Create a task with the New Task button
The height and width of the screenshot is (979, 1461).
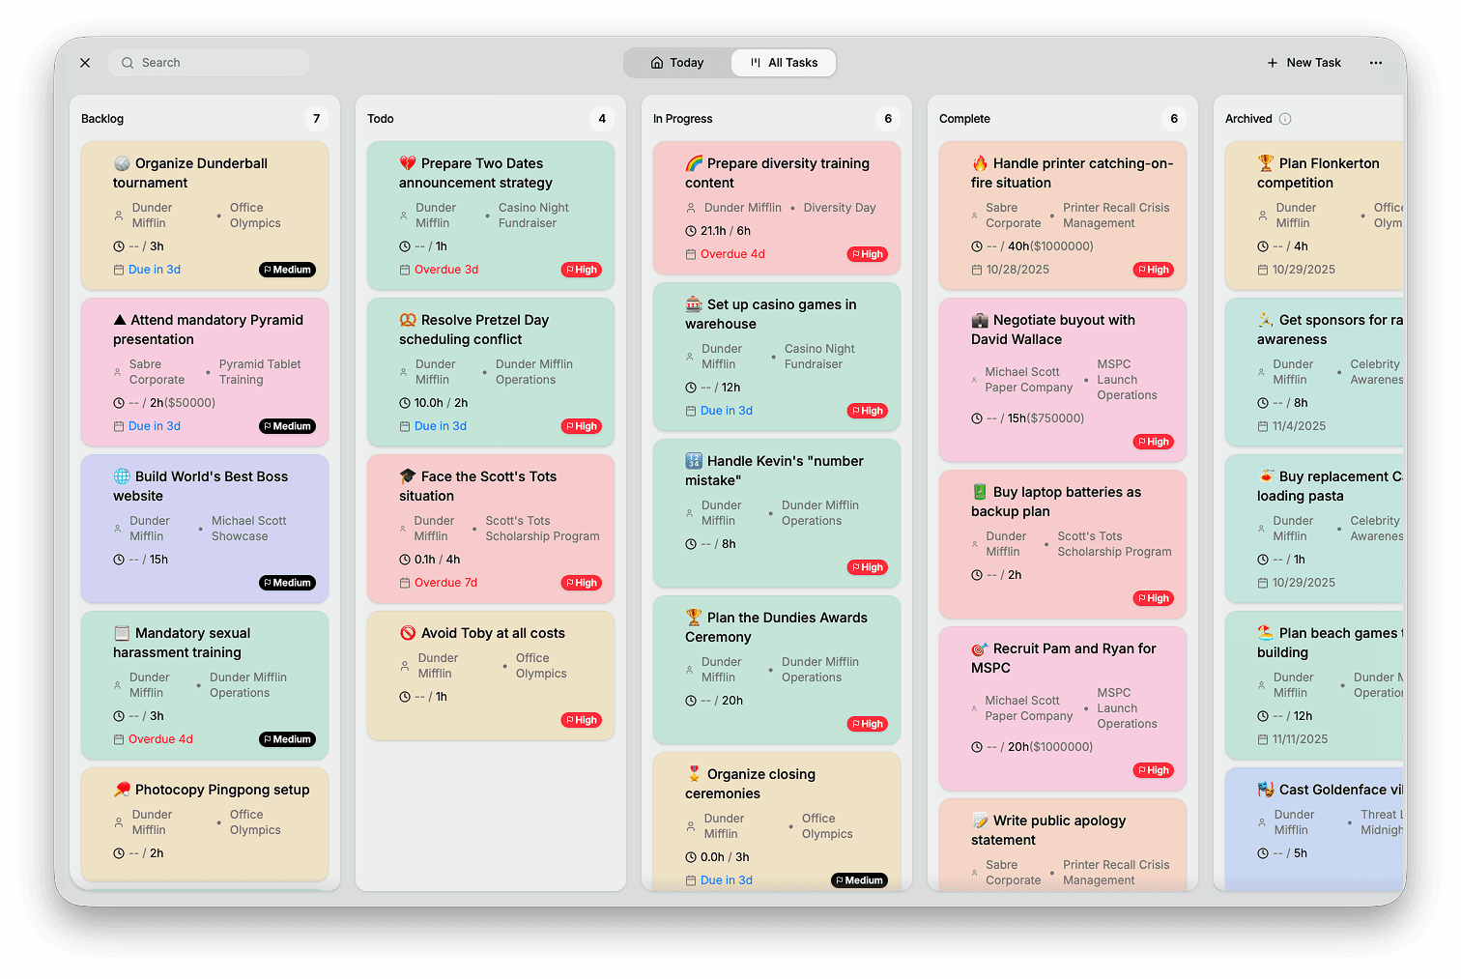pos(1303,62)
